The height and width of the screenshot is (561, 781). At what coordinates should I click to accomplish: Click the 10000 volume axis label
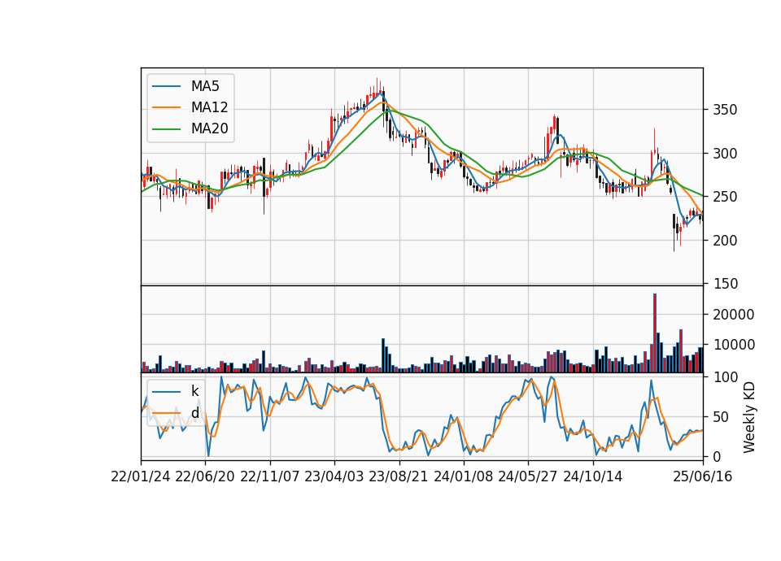pos(733,345)
